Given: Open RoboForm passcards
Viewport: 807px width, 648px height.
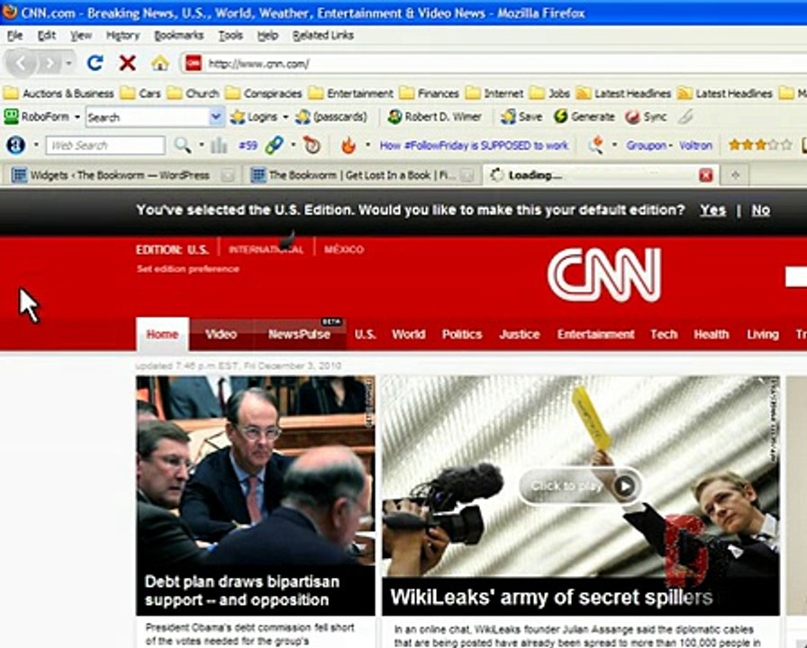Looking at the screenshot, I should click(x=331, y=117).
